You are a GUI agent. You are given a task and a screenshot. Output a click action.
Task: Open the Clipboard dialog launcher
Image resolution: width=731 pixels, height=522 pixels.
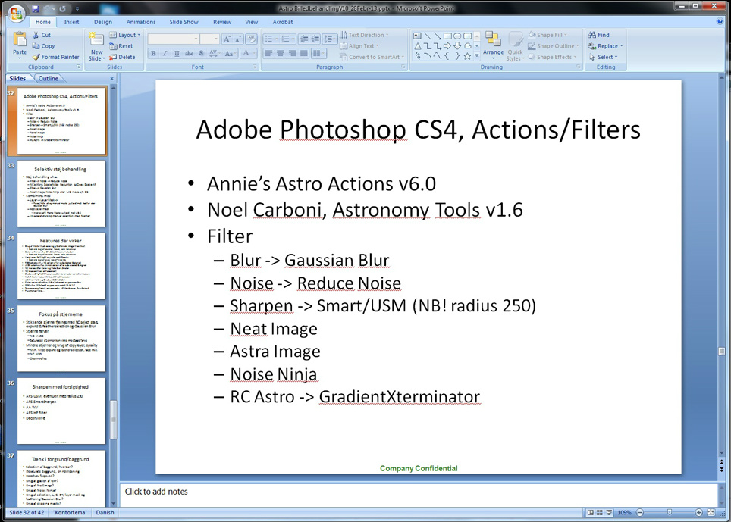coord(78,67)
